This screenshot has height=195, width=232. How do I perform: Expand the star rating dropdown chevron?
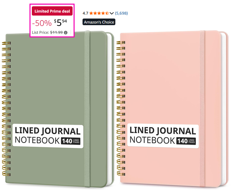click(112, 13)
